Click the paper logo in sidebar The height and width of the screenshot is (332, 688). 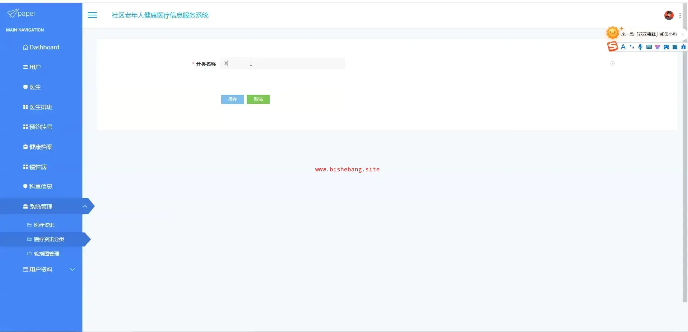21,14
